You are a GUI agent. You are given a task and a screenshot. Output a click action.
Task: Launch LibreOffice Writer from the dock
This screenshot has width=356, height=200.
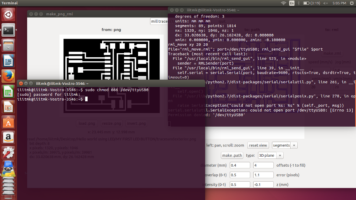8,61
